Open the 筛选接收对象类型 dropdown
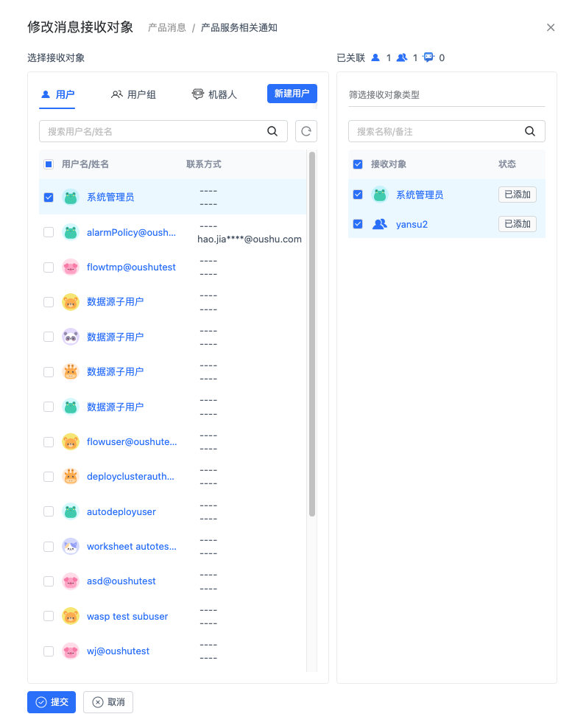Image resolution: width=586 pixels, height=728 pixels. [x=446, y=95]
